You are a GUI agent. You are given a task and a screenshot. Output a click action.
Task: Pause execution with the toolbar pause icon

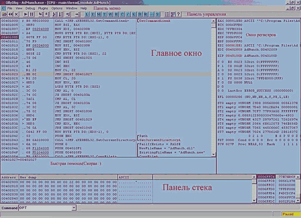pyautogui.click(x=31, y=15)
